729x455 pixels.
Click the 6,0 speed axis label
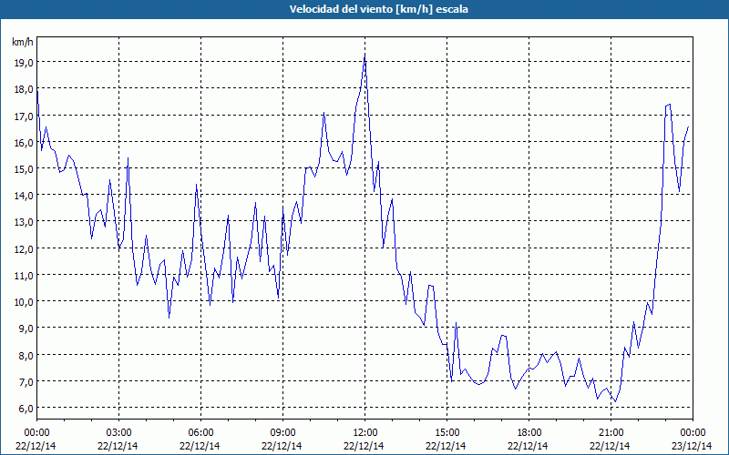point(26,408)
